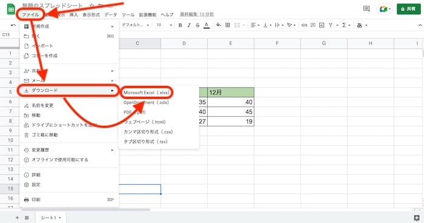Screen dimensions: 424x223
Task: Star the spreadsheet
Action: click(91, 5)
